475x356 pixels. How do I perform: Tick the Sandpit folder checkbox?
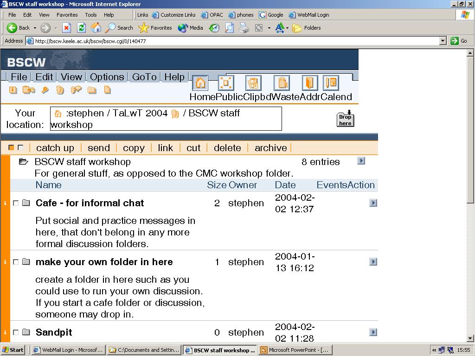click(16, 332)
